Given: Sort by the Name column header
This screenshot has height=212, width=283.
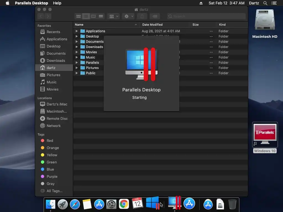Looking at the screenshot, I should click(x=106, y=25).
